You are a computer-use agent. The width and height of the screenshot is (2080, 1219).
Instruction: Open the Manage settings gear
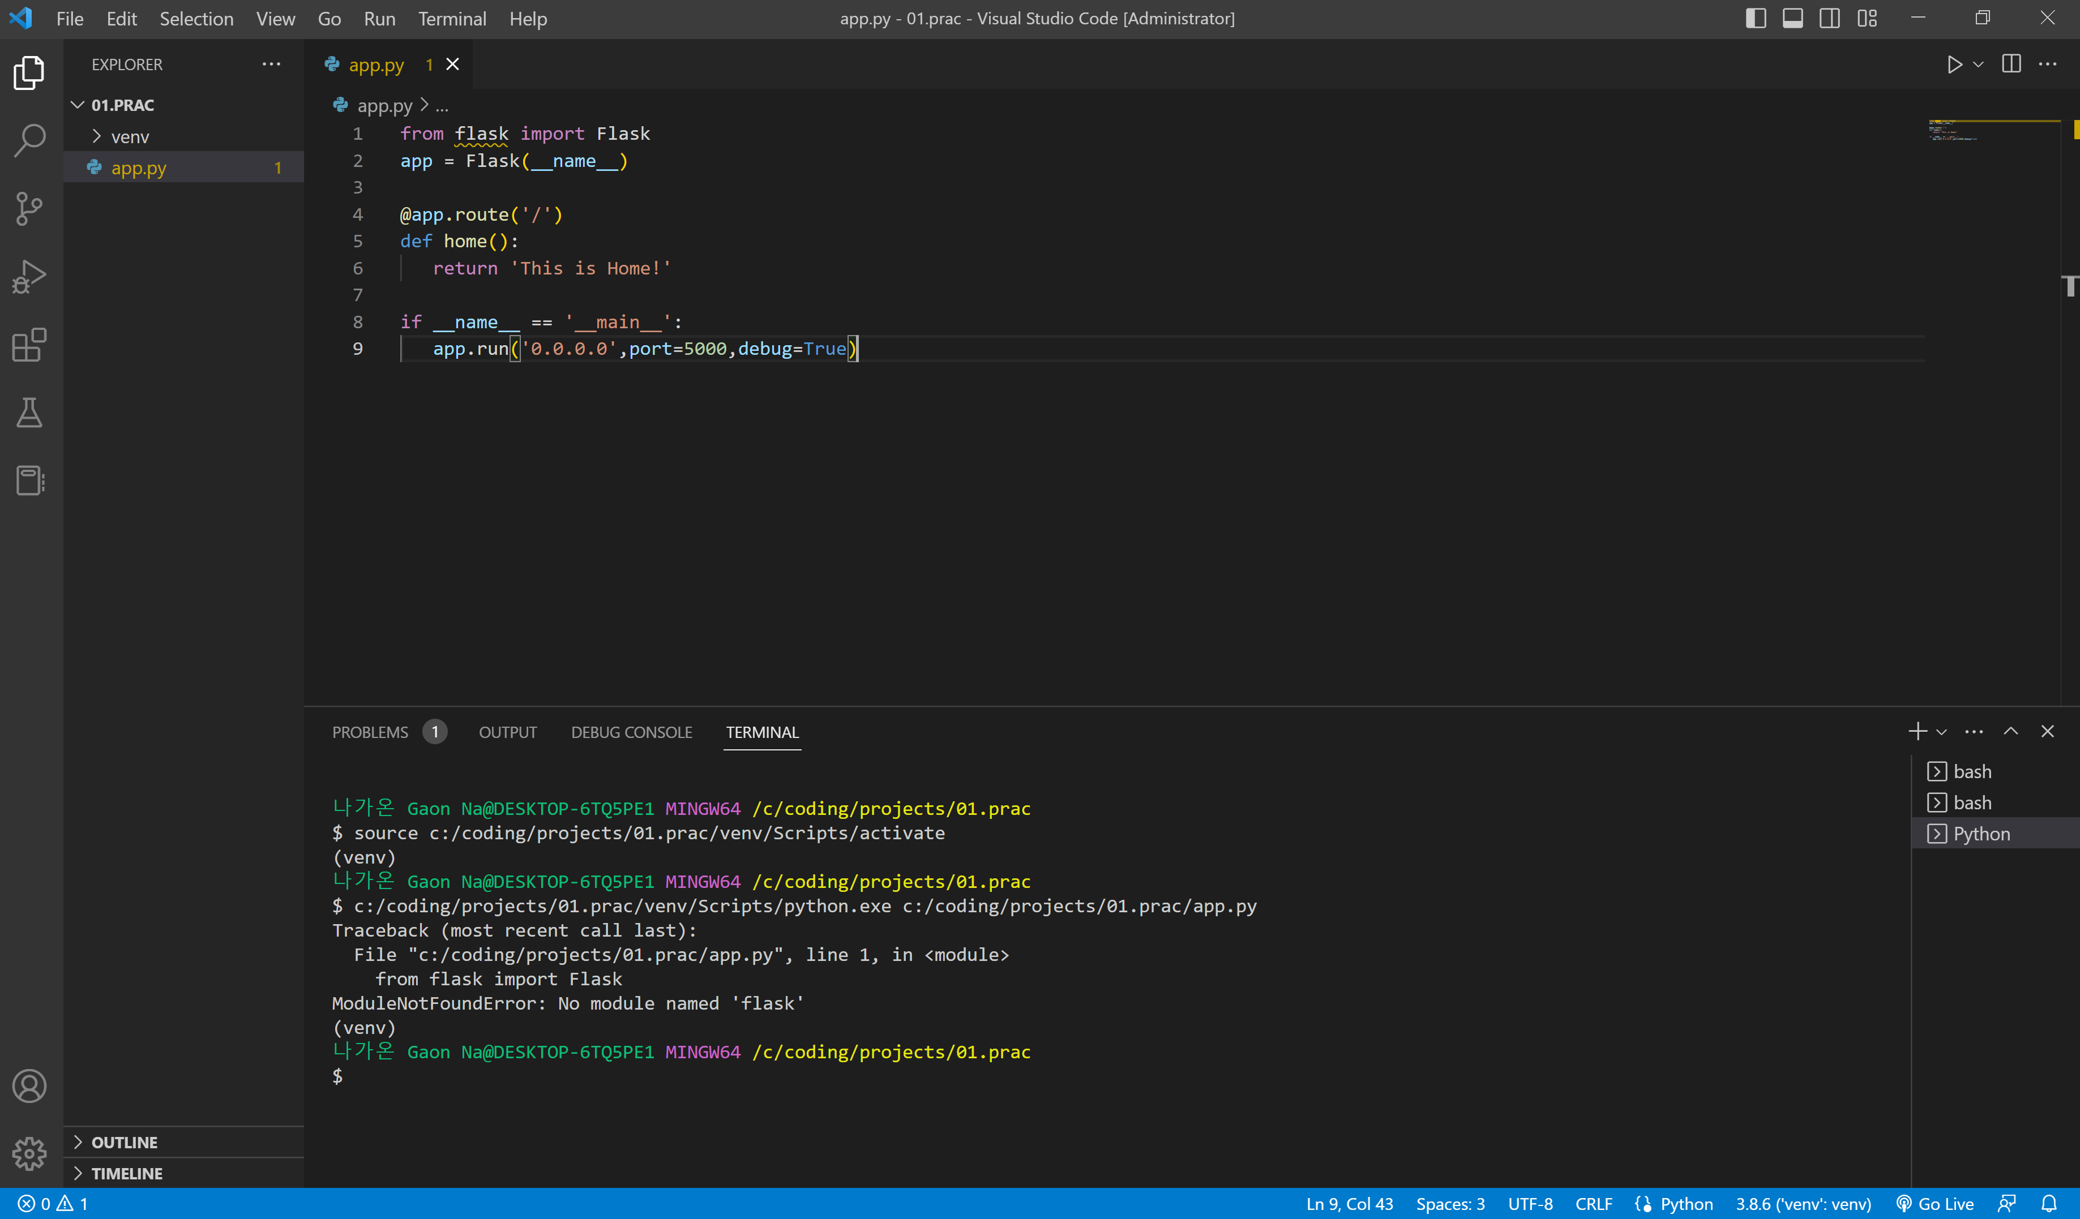pyautogui.click(x=29, y=1154)
